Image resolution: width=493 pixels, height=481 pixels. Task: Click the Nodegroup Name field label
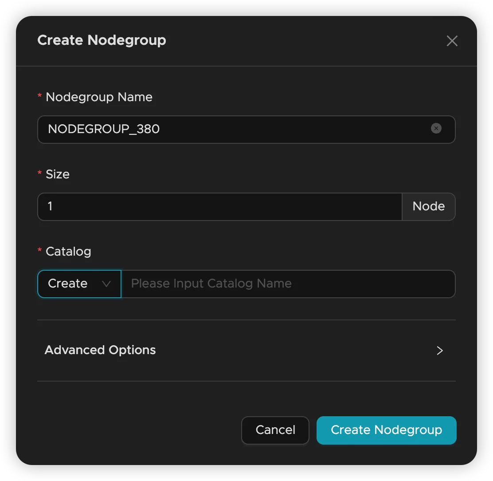tap(99, 97)
